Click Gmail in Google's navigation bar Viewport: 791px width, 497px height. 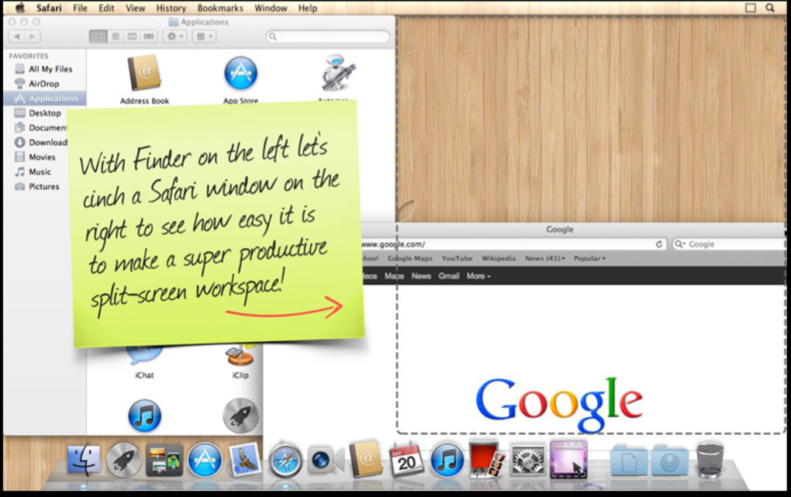448,276
